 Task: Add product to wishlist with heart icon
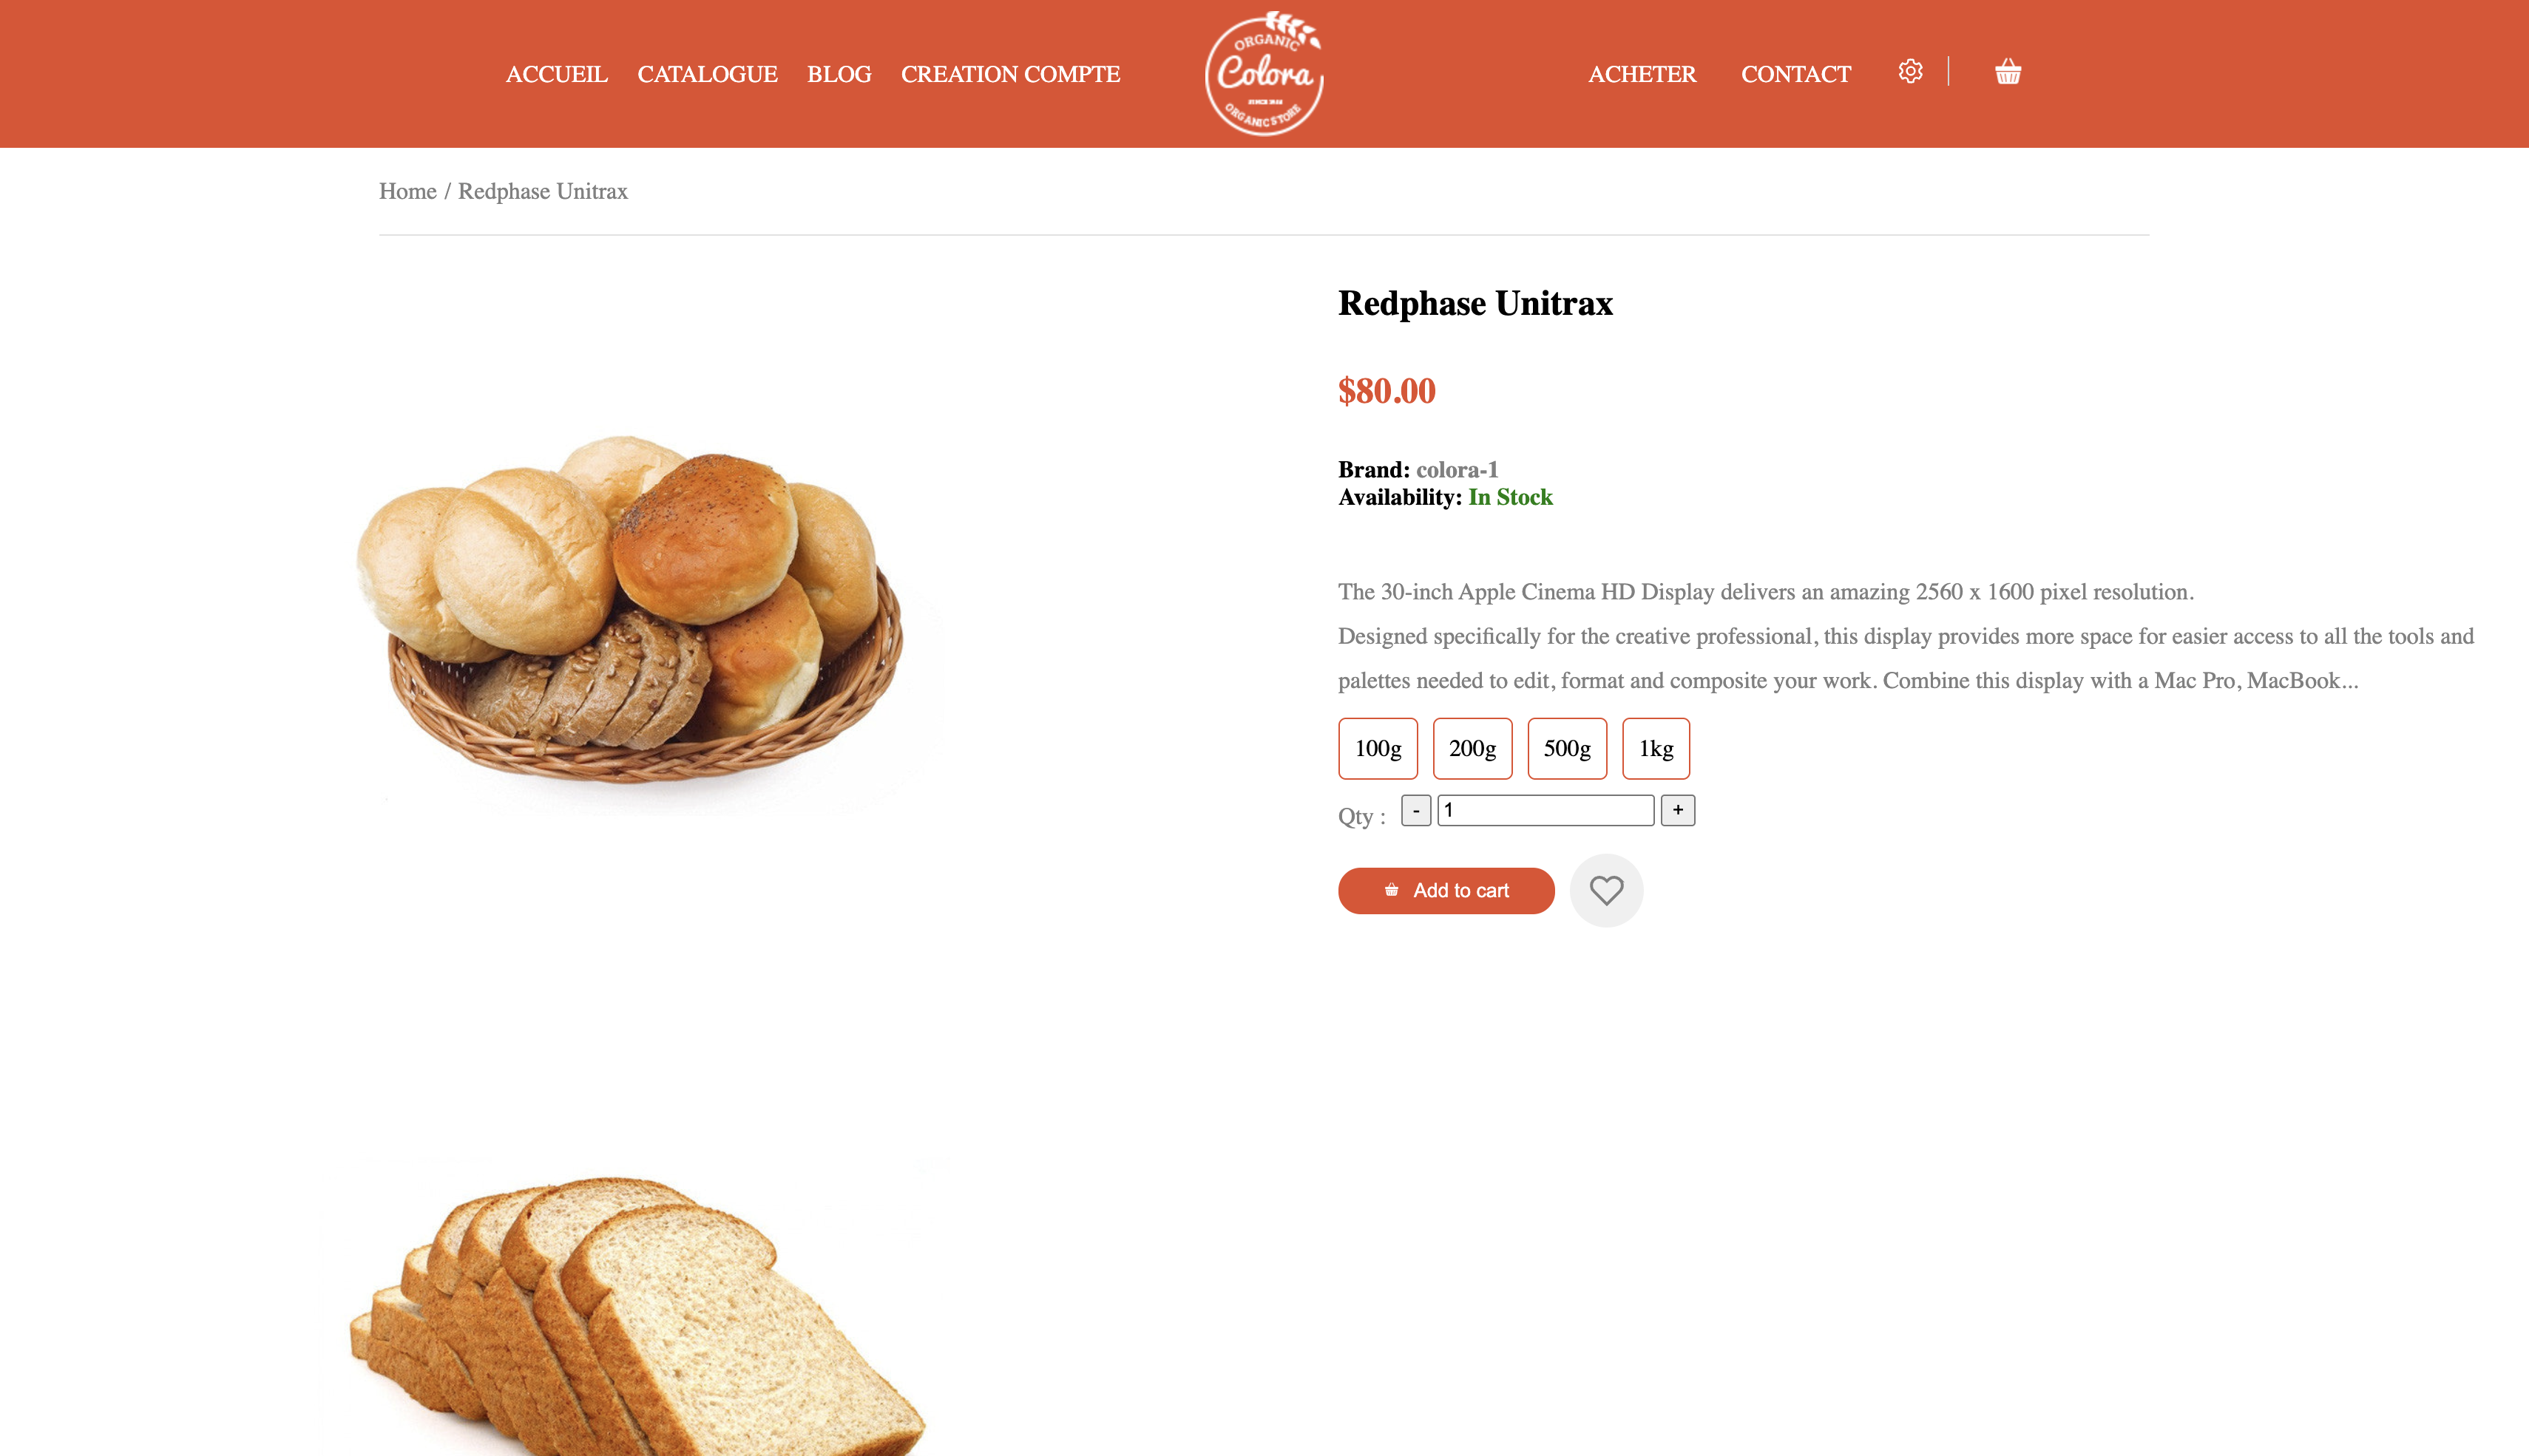pyautogui.click(x=1605, y=890)
